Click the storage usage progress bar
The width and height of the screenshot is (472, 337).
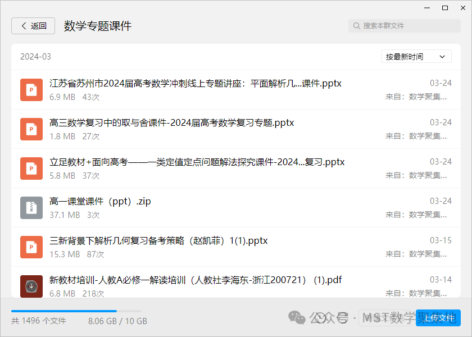click(76, 311)
